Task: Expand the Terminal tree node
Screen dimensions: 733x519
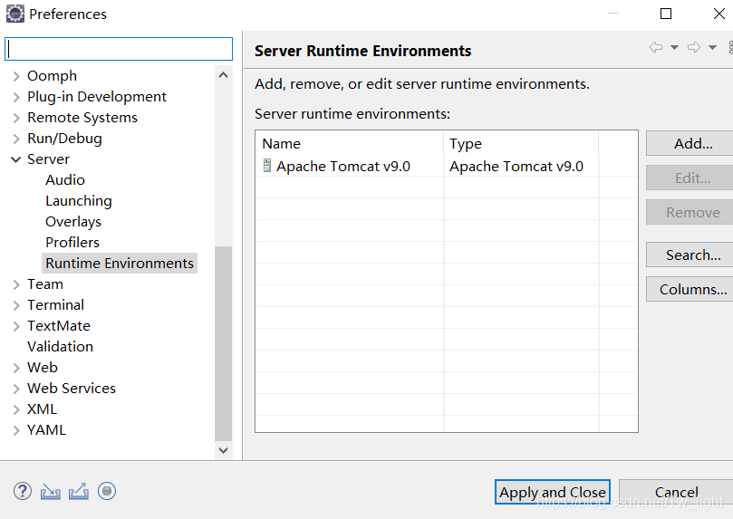Action: [16, 305]
